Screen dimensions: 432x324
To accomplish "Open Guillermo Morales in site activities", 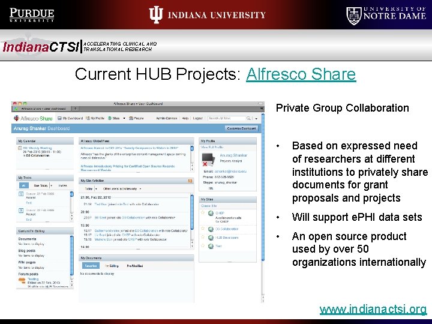I will pyautogui.click(x=108, y=230).
